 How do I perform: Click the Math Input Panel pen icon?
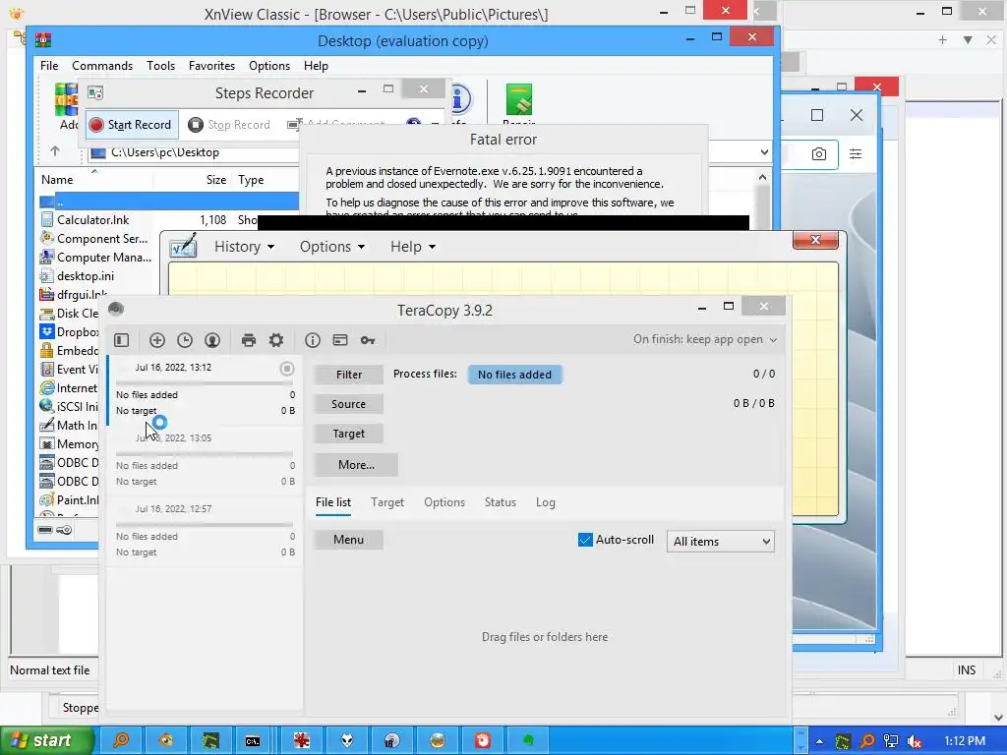point(183,246)
